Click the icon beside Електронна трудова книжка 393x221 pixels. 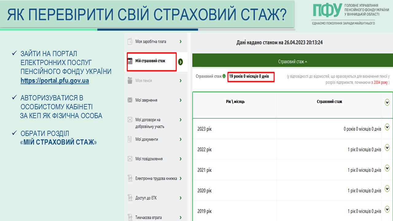130,178
